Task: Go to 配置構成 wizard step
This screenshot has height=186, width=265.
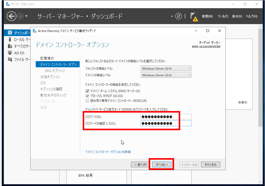Action: [47, 58]
